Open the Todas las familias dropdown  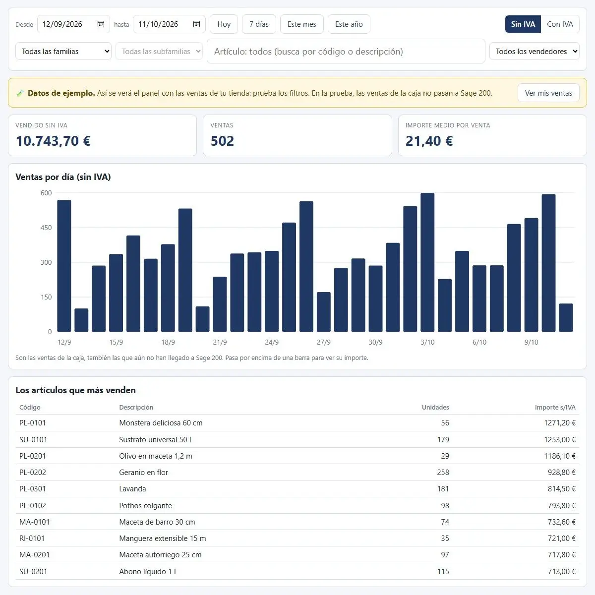click(63, 51)
